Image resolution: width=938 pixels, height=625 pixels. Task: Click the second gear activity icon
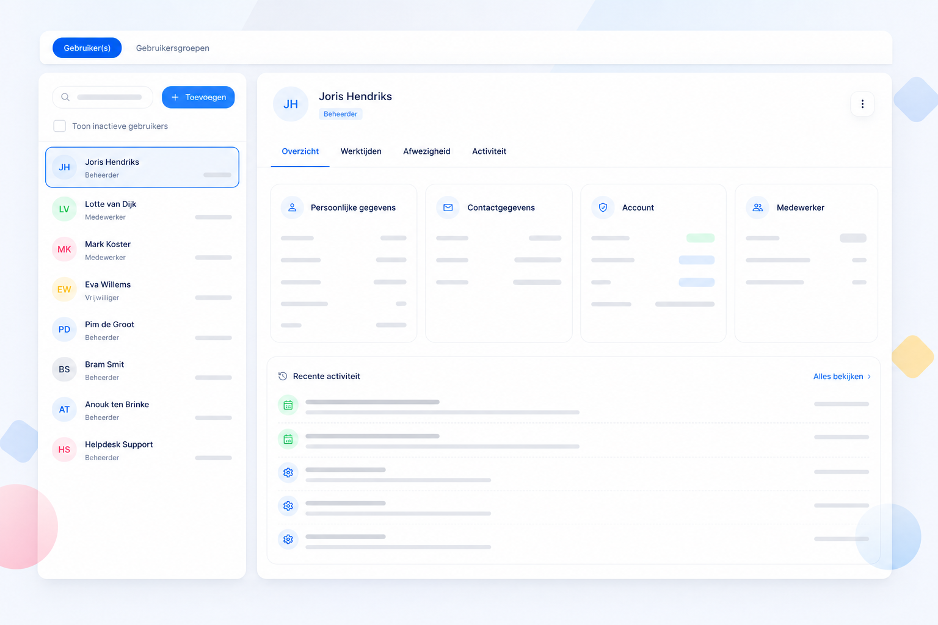click(x=288, y=506)
